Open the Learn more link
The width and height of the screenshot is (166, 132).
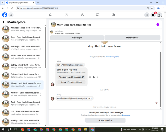(x=126, y=115)
